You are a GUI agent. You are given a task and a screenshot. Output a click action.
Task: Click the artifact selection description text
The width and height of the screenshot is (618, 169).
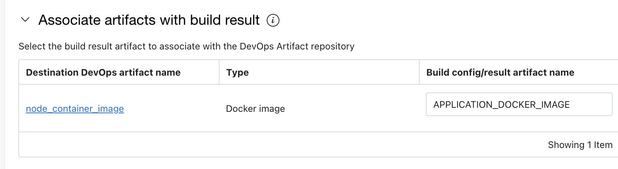pos(186,46)
